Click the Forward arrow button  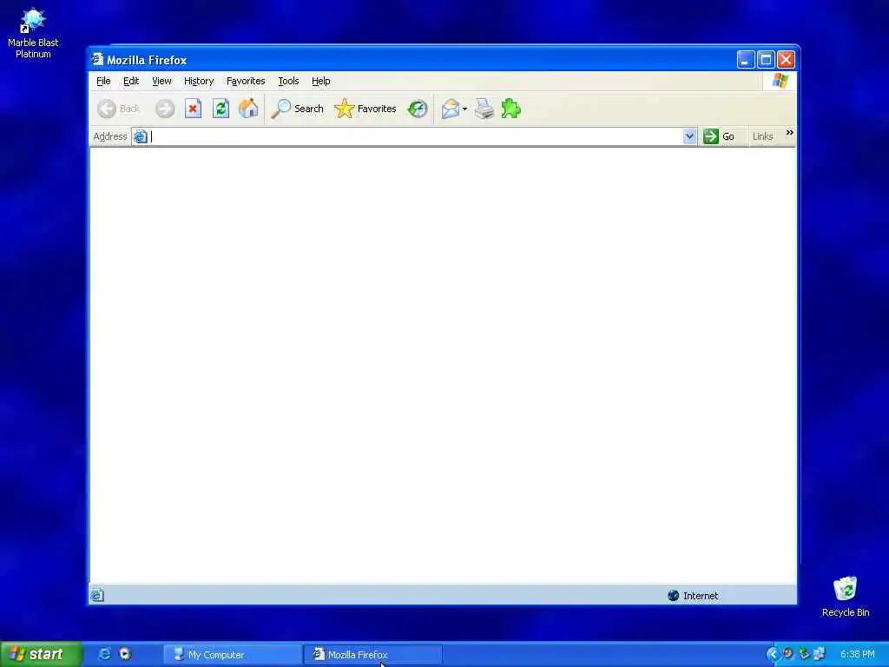[x=165, y=109]
